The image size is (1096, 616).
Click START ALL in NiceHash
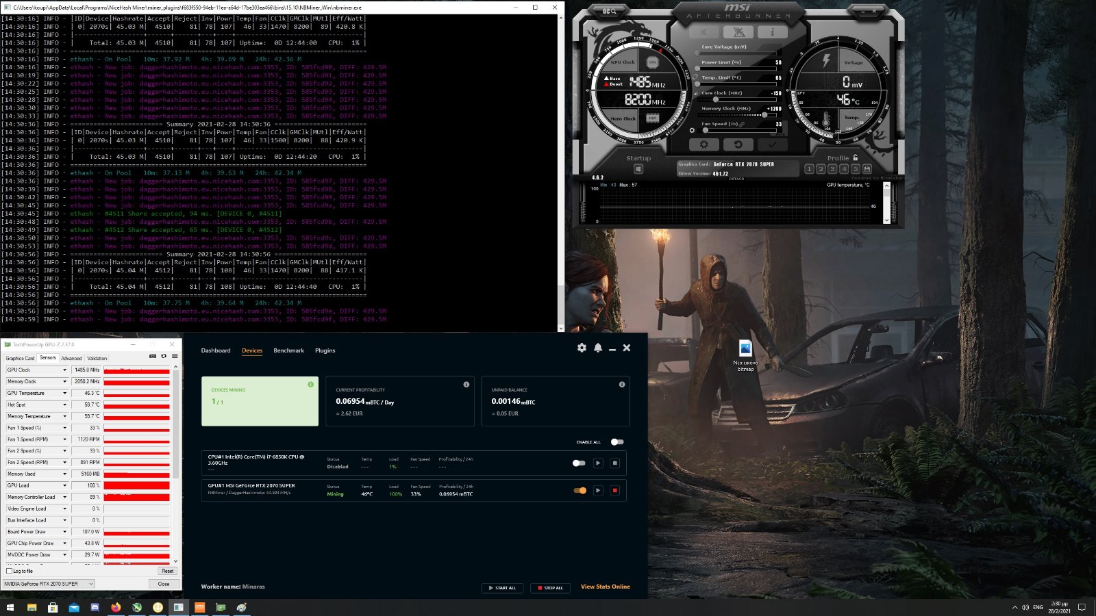502,588
